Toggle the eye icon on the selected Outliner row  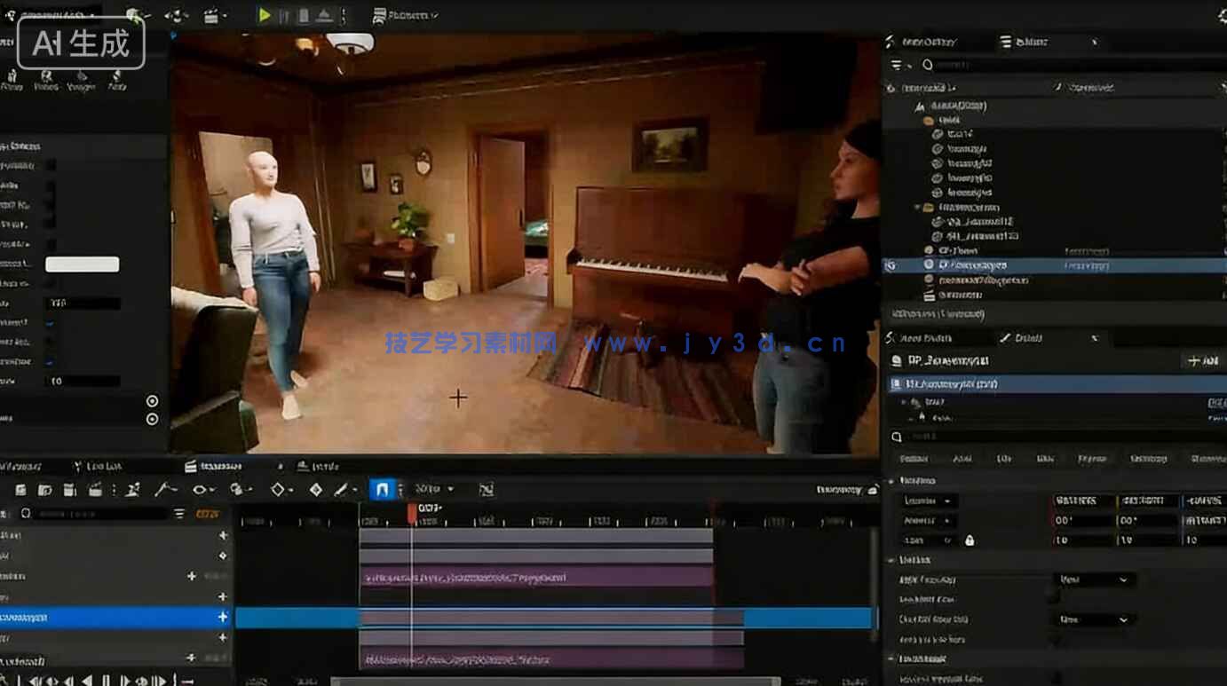[x=891, y=265]
